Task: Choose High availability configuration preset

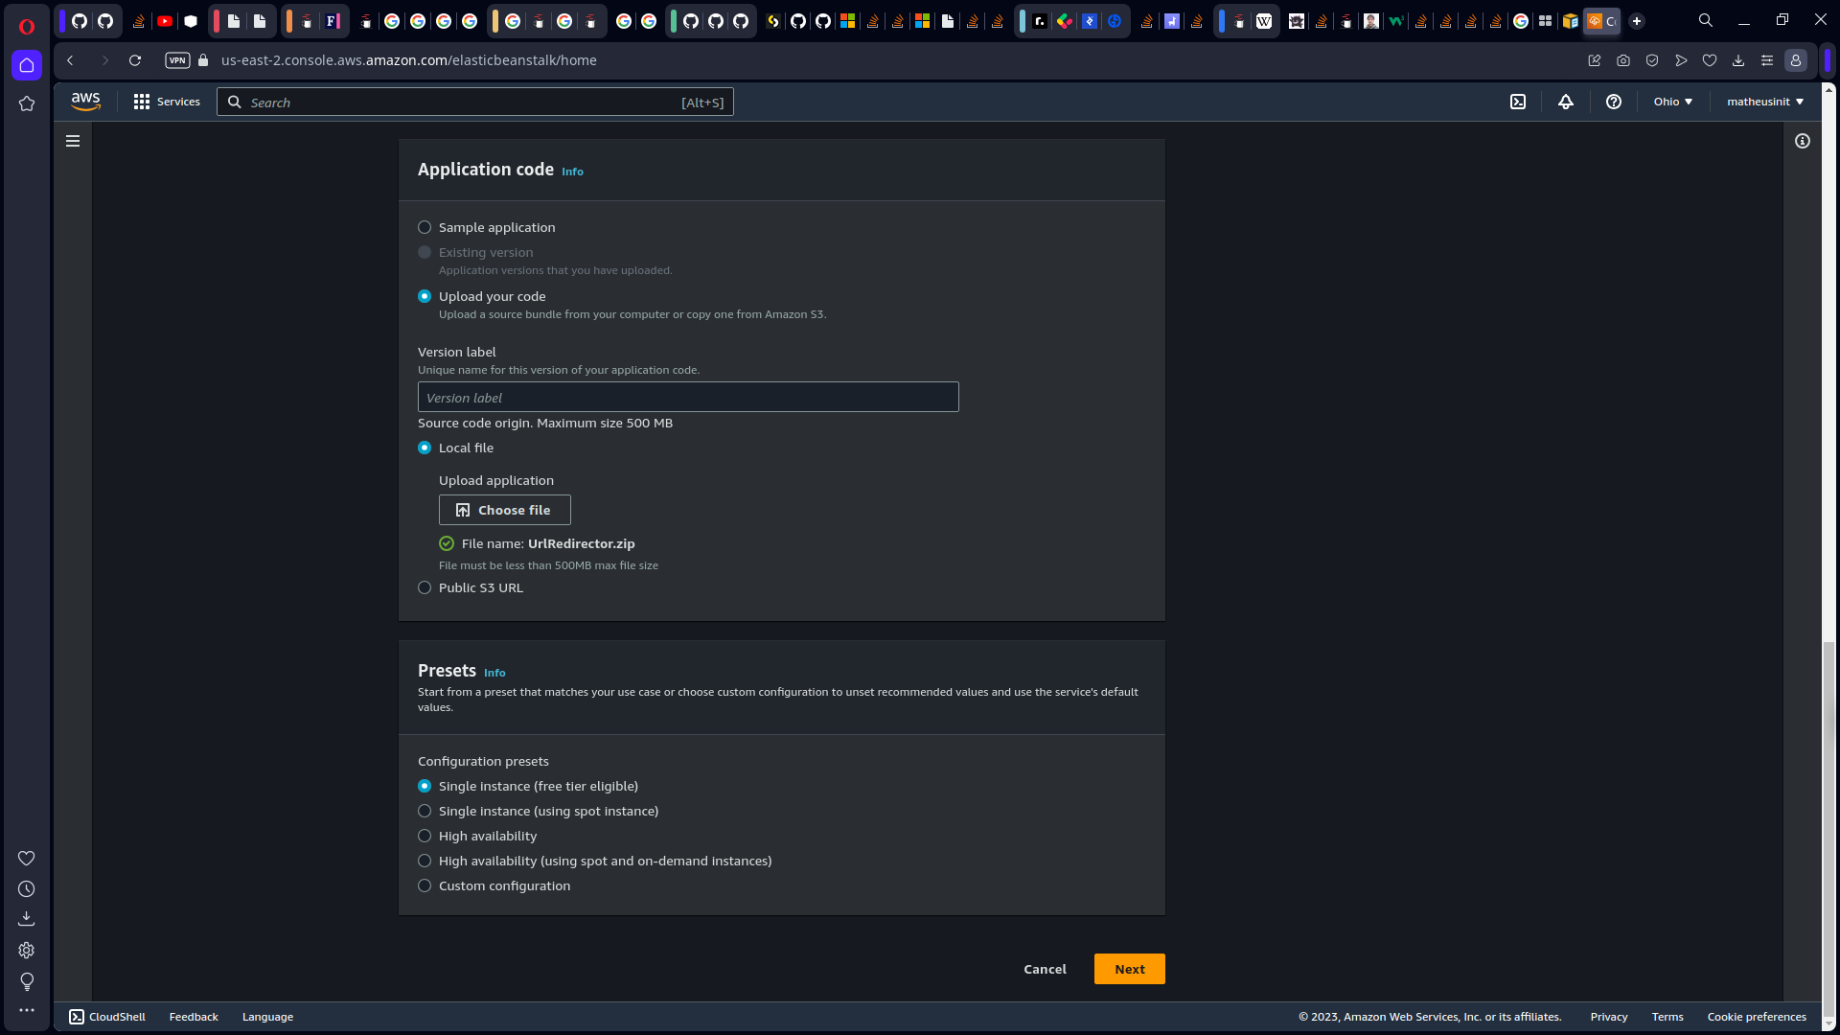Action: pyautogui.click(x=425, y=836)
